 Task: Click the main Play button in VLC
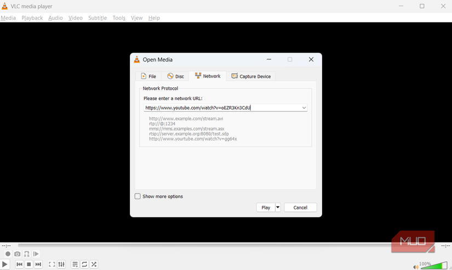pyautogui.click(x=4, y=264)
